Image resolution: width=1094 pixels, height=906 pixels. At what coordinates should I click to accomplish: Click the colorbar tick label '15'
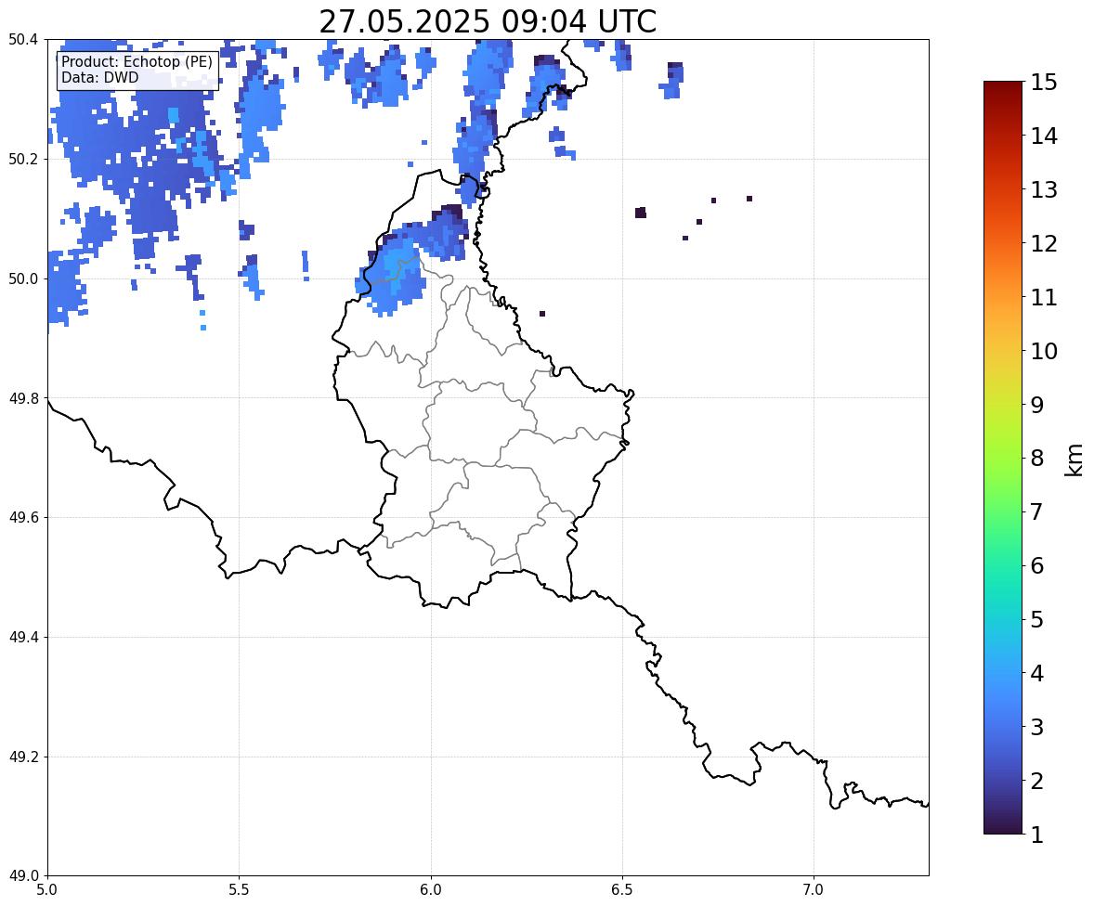coord(1044,83)
